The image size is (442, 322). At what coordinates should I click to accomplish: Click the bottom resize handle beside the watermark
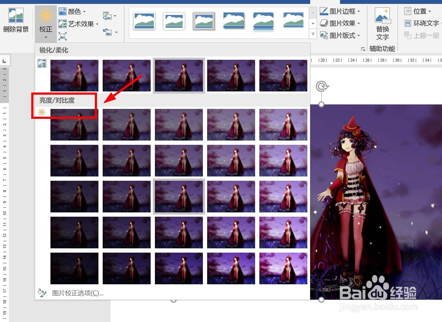pyautogui.click(x=321, y=300)
